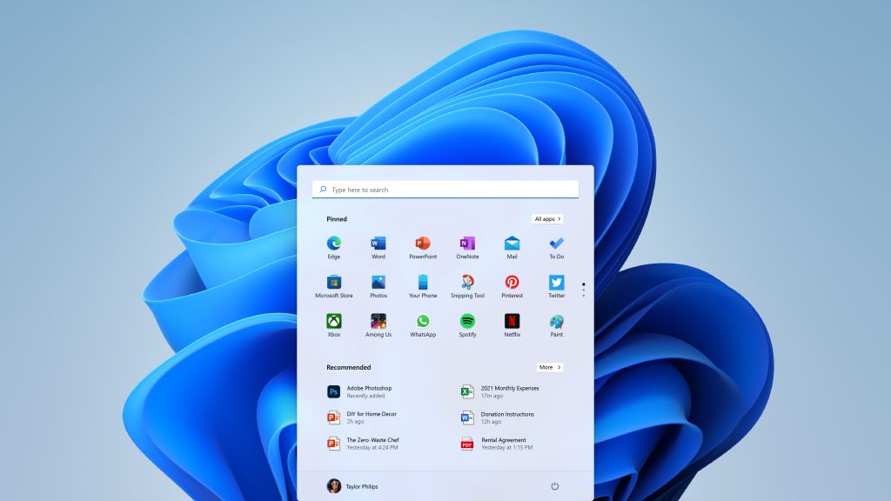891x501 pixels.
Task: Open the Xbox app
Action: (333, 321)
